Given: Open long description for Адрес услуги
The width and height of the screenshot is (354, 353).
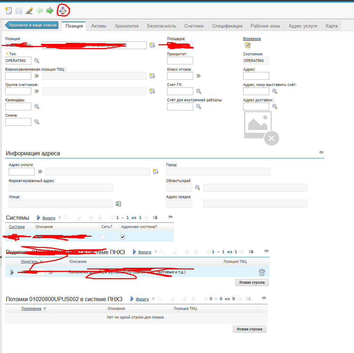Looking at the screenshot, I should (x=156, y=172).
